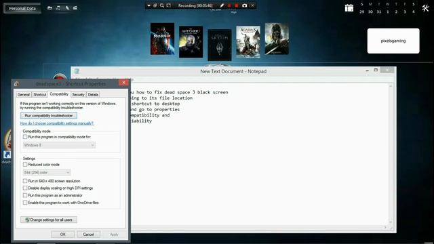Image resolution: width=434 pixels, height=244 pixels.
Task: Open the music note icon in top bar
Action: (x=58, y=8)
